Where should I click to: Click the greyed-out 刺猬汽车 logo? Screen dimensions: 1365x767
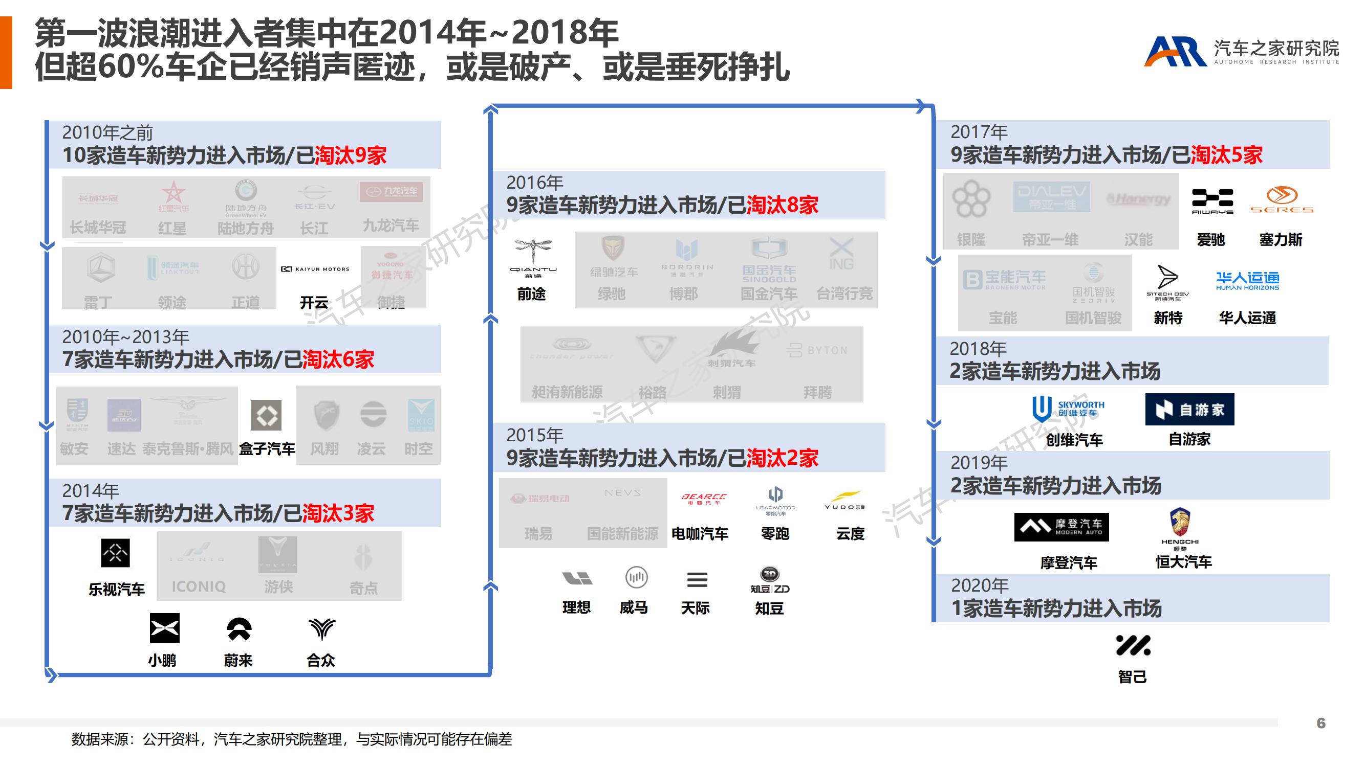tap(732, 348)
